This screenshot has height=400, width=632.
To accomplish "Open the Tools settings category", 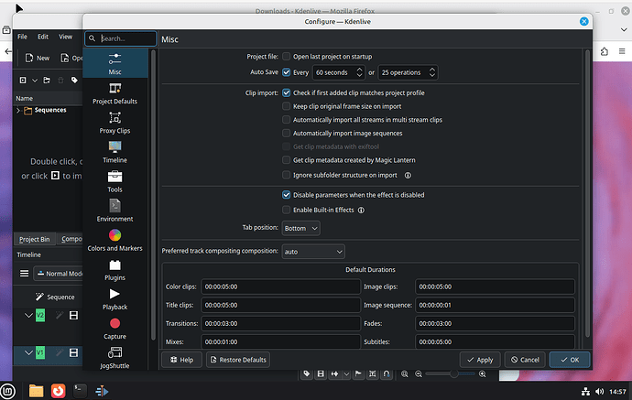I will (114, 181).
